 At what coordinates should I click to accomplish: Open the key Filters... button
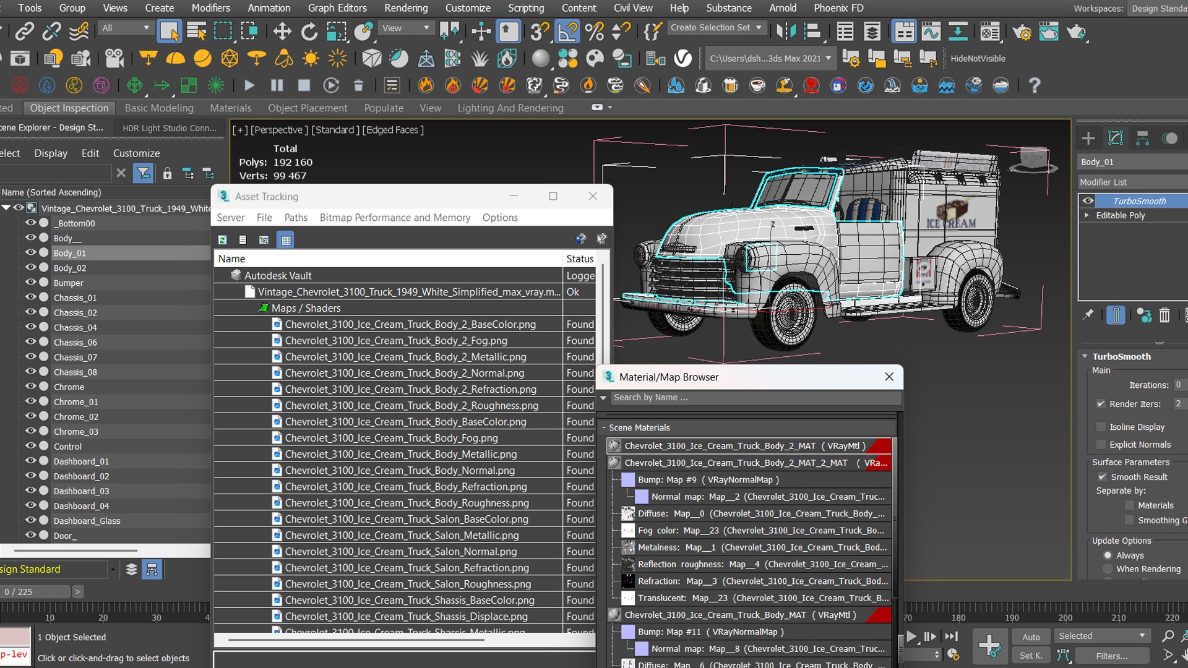pyautogui.click(x=1112, y=656)
